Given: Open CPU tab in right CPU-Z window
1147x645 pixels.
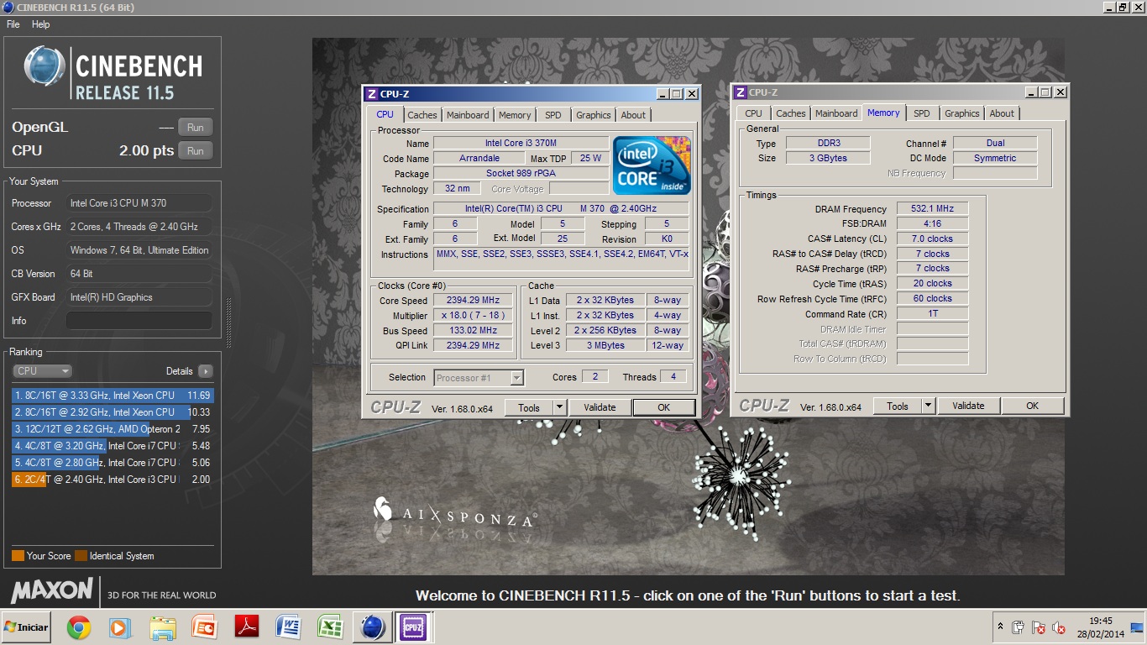Looking at the screenshot, I should tap(753, 113).
